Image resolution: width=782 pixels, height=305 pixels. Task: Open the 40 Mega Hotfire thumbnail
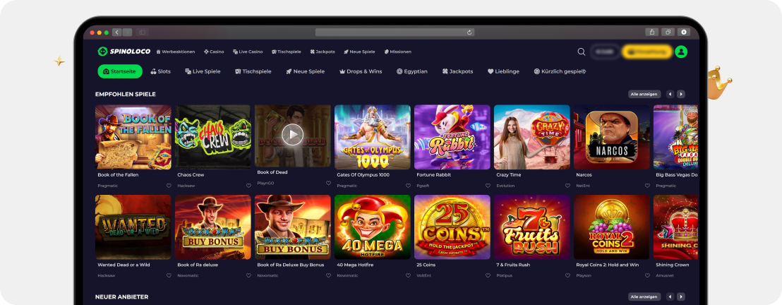pos(373,227)
